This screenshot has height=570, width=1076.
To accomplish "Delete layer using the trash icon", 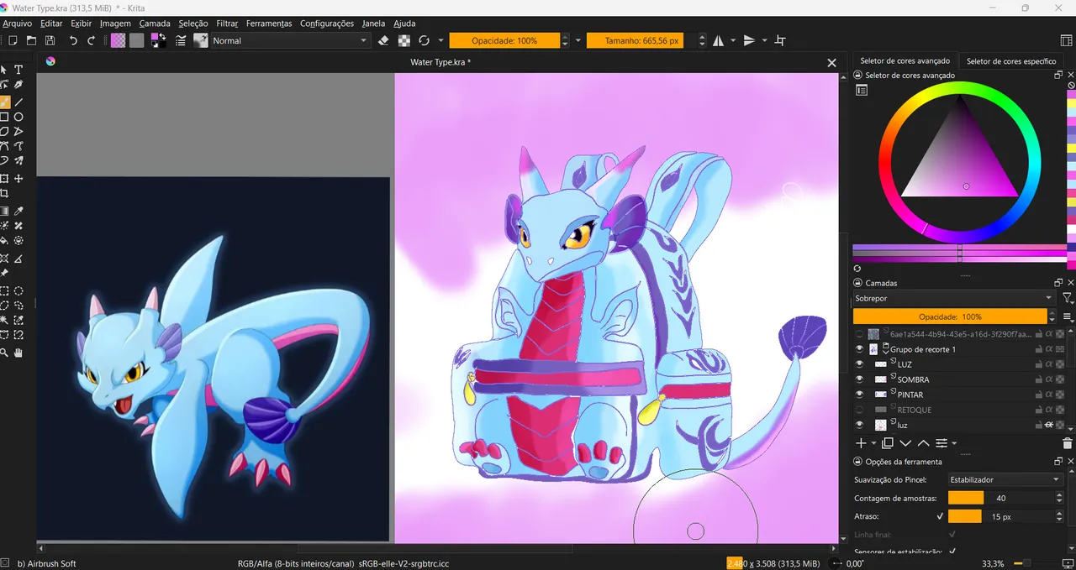I will tap(1068, 443).
